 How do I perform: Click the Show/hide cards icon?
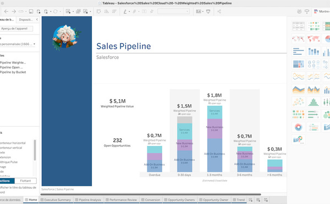tap(199, 12)
